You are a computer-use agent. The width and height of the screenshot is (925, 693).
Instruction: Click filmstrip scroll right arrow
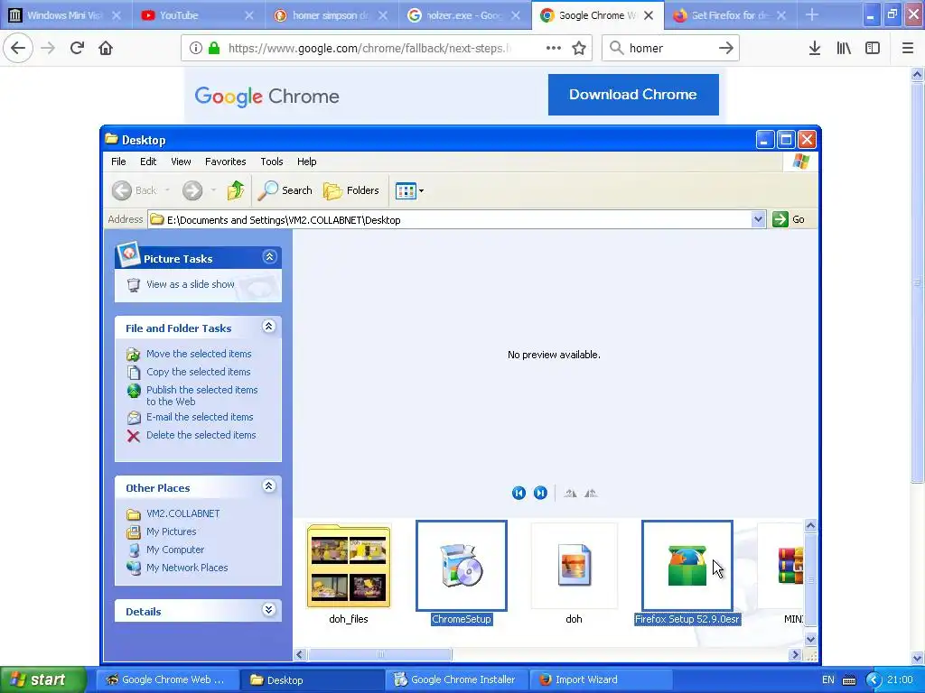pyautogui.click(x=795, y=655)
